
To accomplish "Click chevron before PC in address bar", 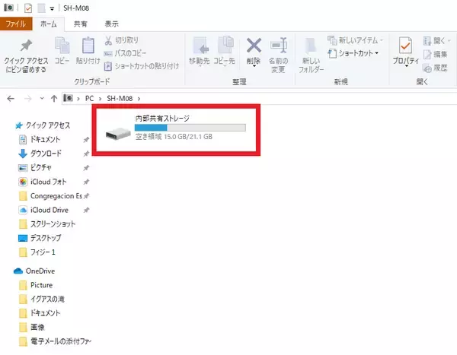I will click(78, 99).
